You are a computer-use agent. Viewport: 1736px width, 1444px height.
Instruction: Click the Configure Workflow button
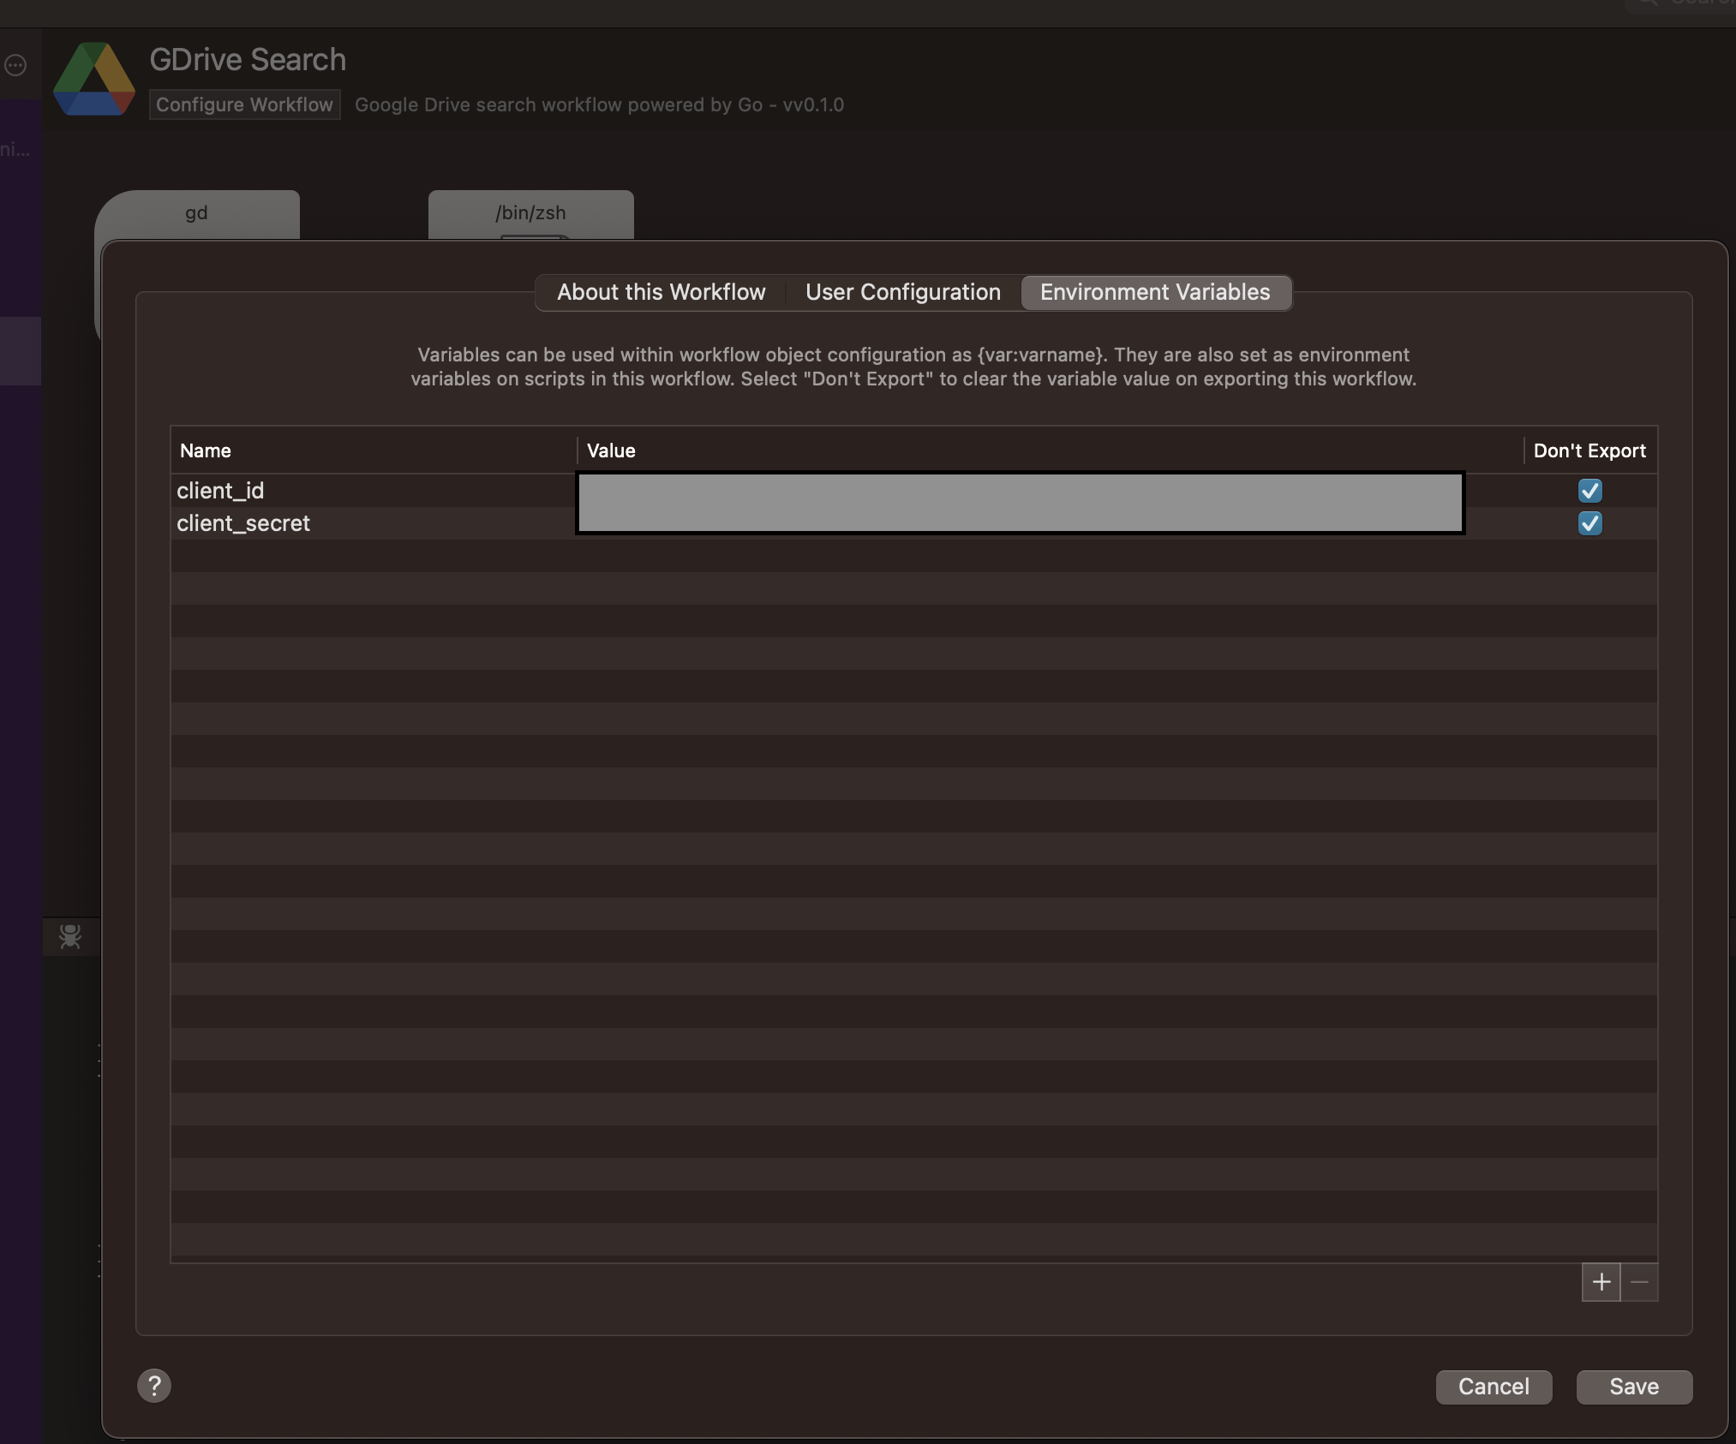point(244,104)
